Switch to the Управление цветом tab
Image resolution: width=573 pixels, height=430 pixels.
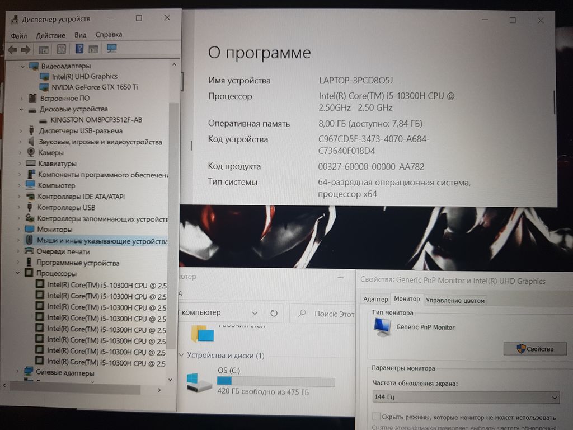coord(455,300)
